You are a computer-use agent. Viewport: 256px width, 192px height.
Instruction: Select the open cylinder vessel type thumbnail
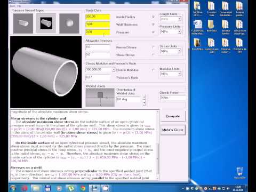(46, 23)
